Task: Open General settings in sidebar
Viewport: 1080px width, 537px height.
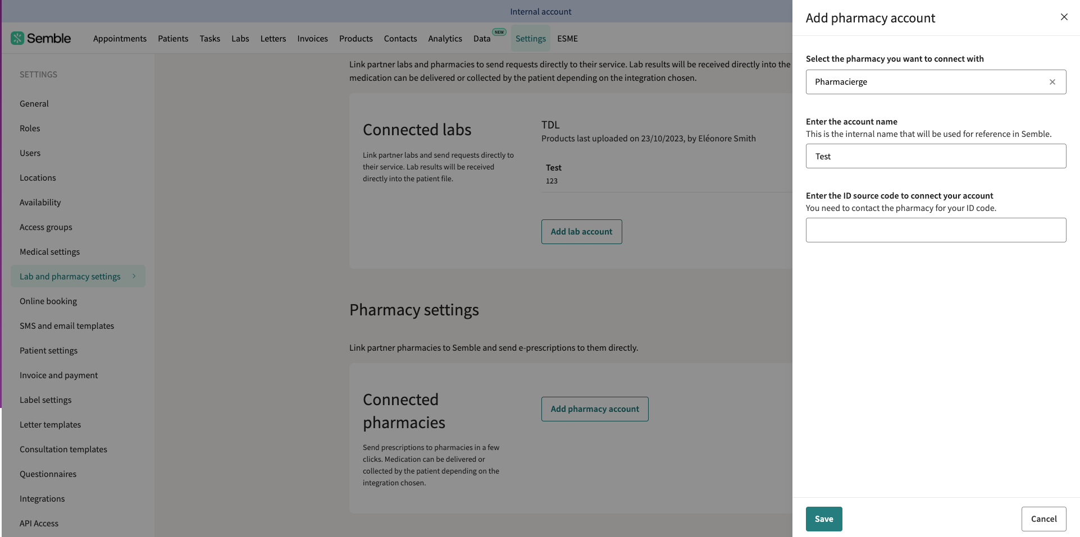Action: coord(34,103)
